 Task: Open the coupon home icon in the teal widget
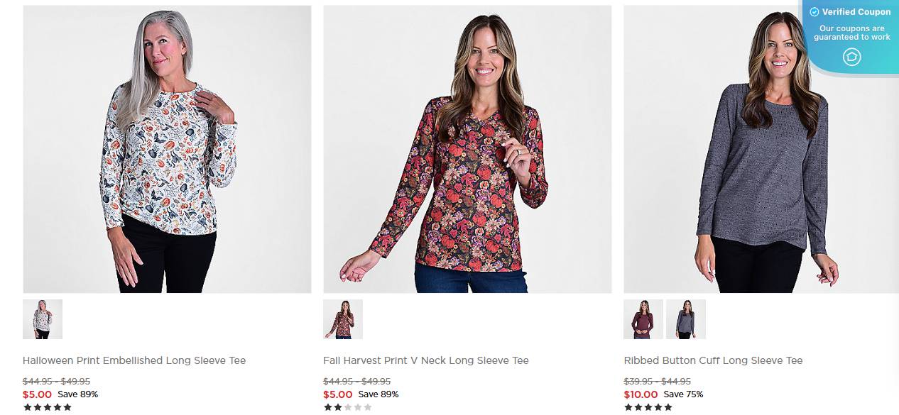[x=851, y=57]
